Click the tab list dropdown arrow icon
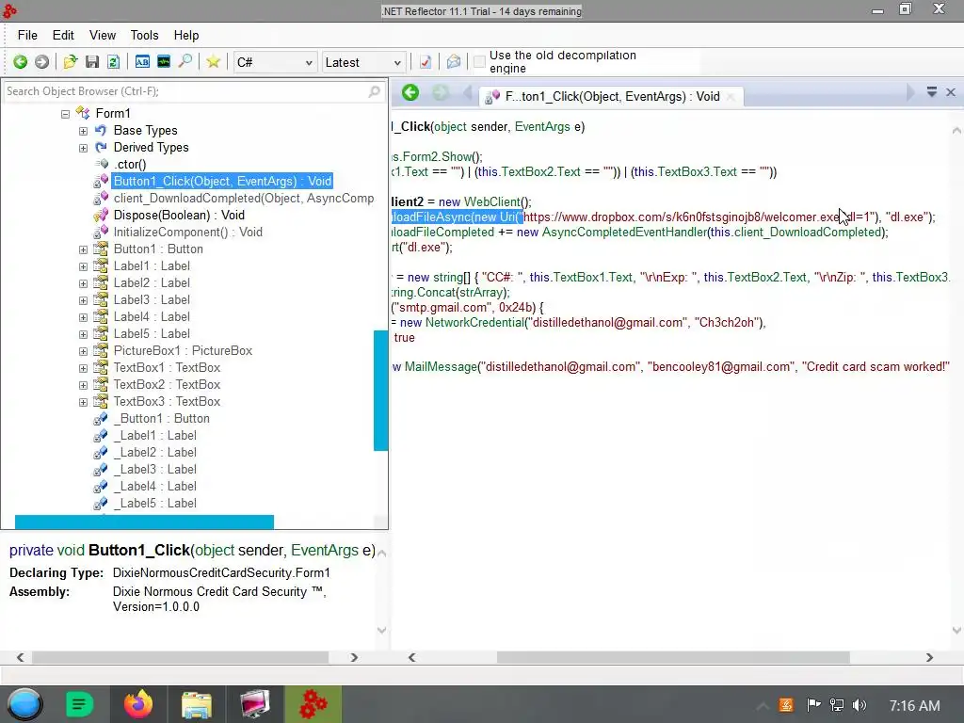964x723 pixels. coord(932,91)
